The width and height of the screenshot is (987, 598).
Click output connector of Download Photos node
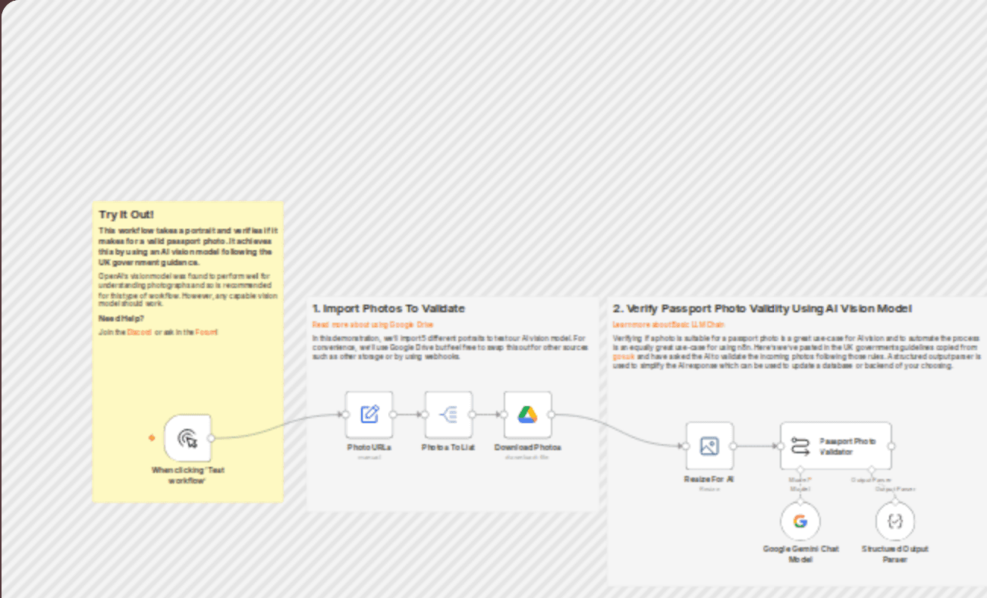coord(552,415)
